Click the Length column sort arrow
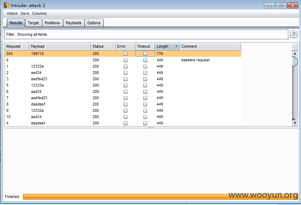 pos(176,46)
